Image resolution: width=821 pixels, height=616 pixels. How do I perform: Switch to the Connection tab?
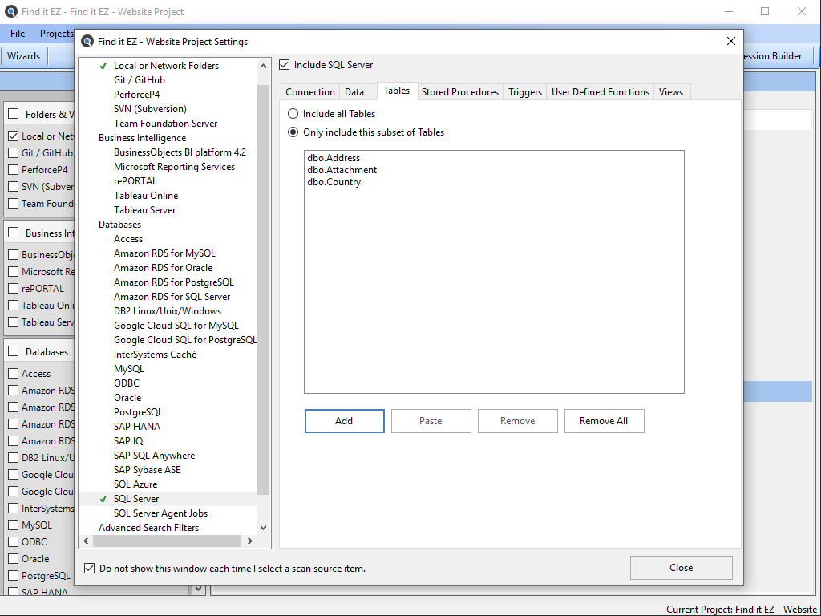pos(309,92)
